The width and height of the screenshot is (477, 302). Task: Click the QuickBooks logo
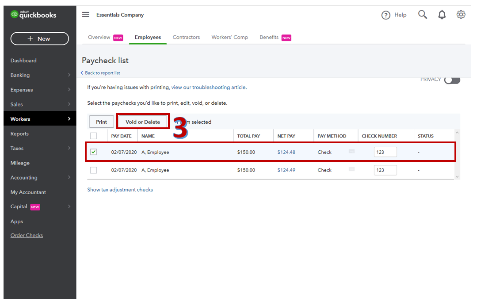pyautogui.click(x=34, y=15)
